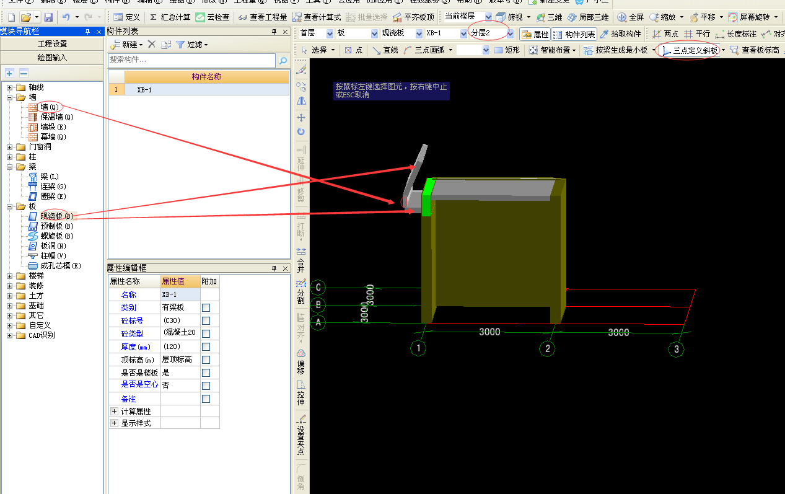785x494 pixels.
Task: Tick the 附加 checkbox for 顶标高(m)
Action: [206, 359]
